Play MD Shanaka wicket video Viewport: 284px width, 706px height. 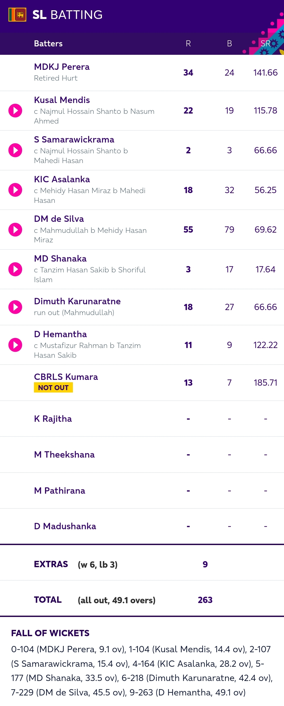15,269
